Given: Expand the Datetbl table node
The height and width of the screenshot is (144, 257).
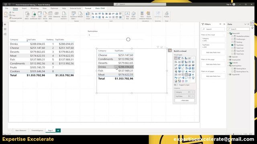Looking at the screenshot, I should click(228, 57).
